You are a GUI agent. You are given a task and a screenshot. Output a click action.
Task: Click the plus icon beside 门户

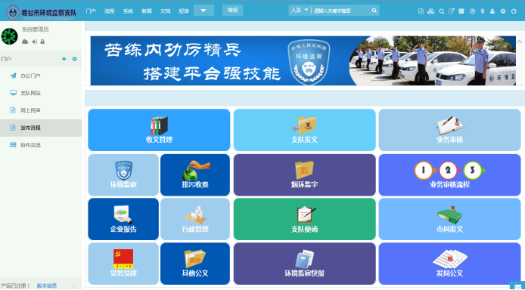click(64, 59)
